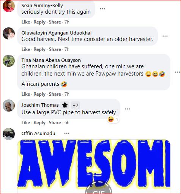Open the Joachim Thomas profile name link

(40, 105)
